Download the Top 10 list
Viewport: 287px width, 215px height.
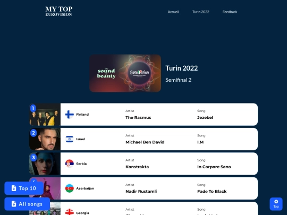click(x=24, y=188)
